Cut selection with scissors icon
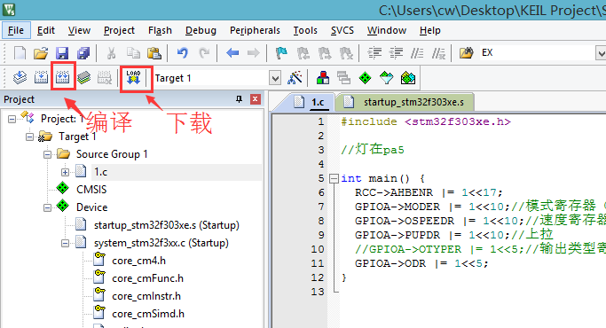606x328 pixels. (111, 53)
